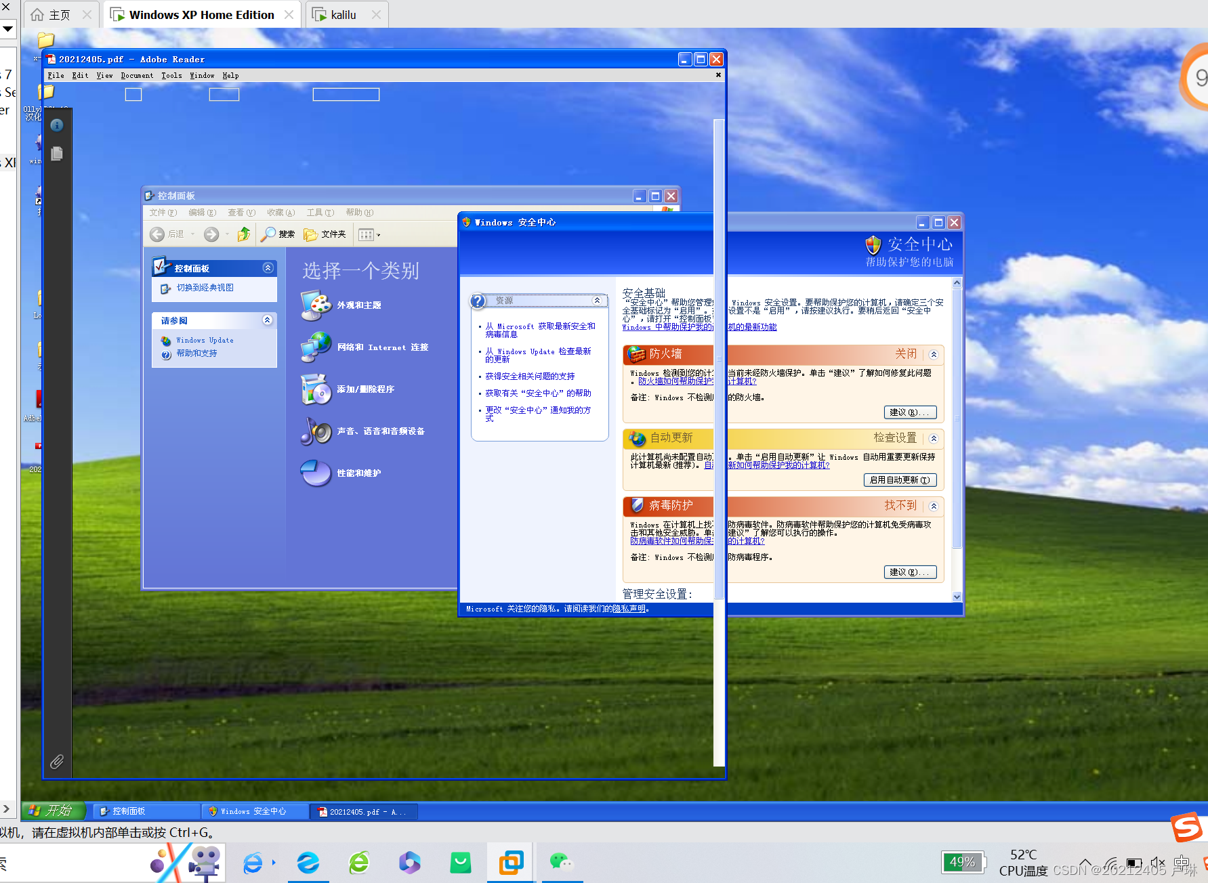Click 从 Microsoft 获取最新安全和病毒信息 link
Image resolution: width=1208 pixels, height=883 pixels.
(x=540, y=330)
